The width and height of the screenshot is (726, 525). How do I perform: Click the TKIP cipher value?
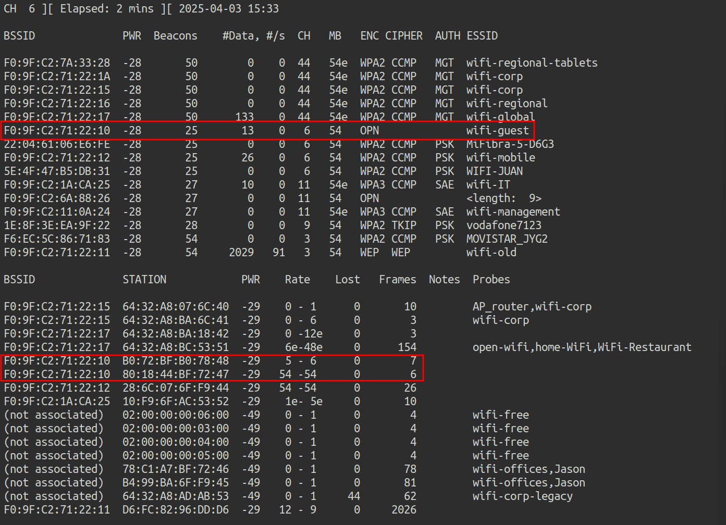click(x=403, y=226)
